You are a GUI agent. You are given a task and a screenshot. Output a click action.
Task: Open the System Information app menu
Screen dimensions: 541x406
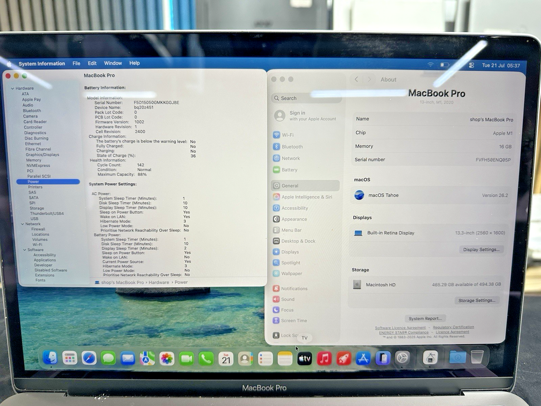coord(42,64)
